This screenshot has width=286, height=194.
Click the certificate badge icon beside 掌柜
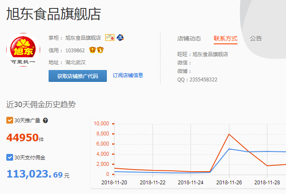coord(110,38)
